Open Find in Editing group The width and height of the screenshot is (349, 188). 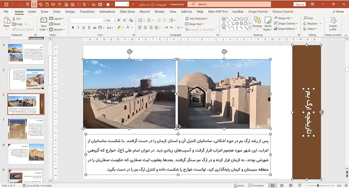point(308,18)
